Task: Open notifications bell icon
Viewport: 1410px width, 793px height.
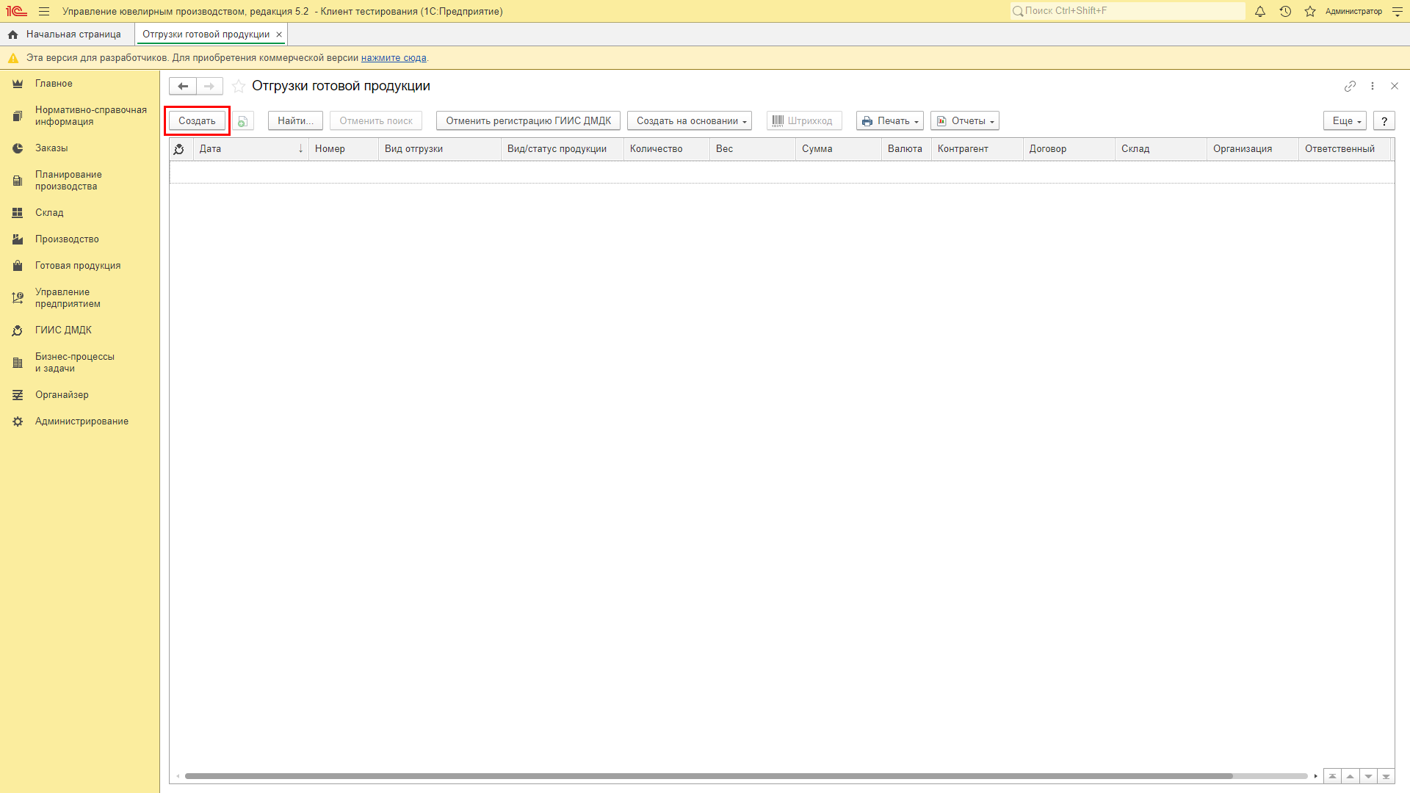Action: point(1260,11)
